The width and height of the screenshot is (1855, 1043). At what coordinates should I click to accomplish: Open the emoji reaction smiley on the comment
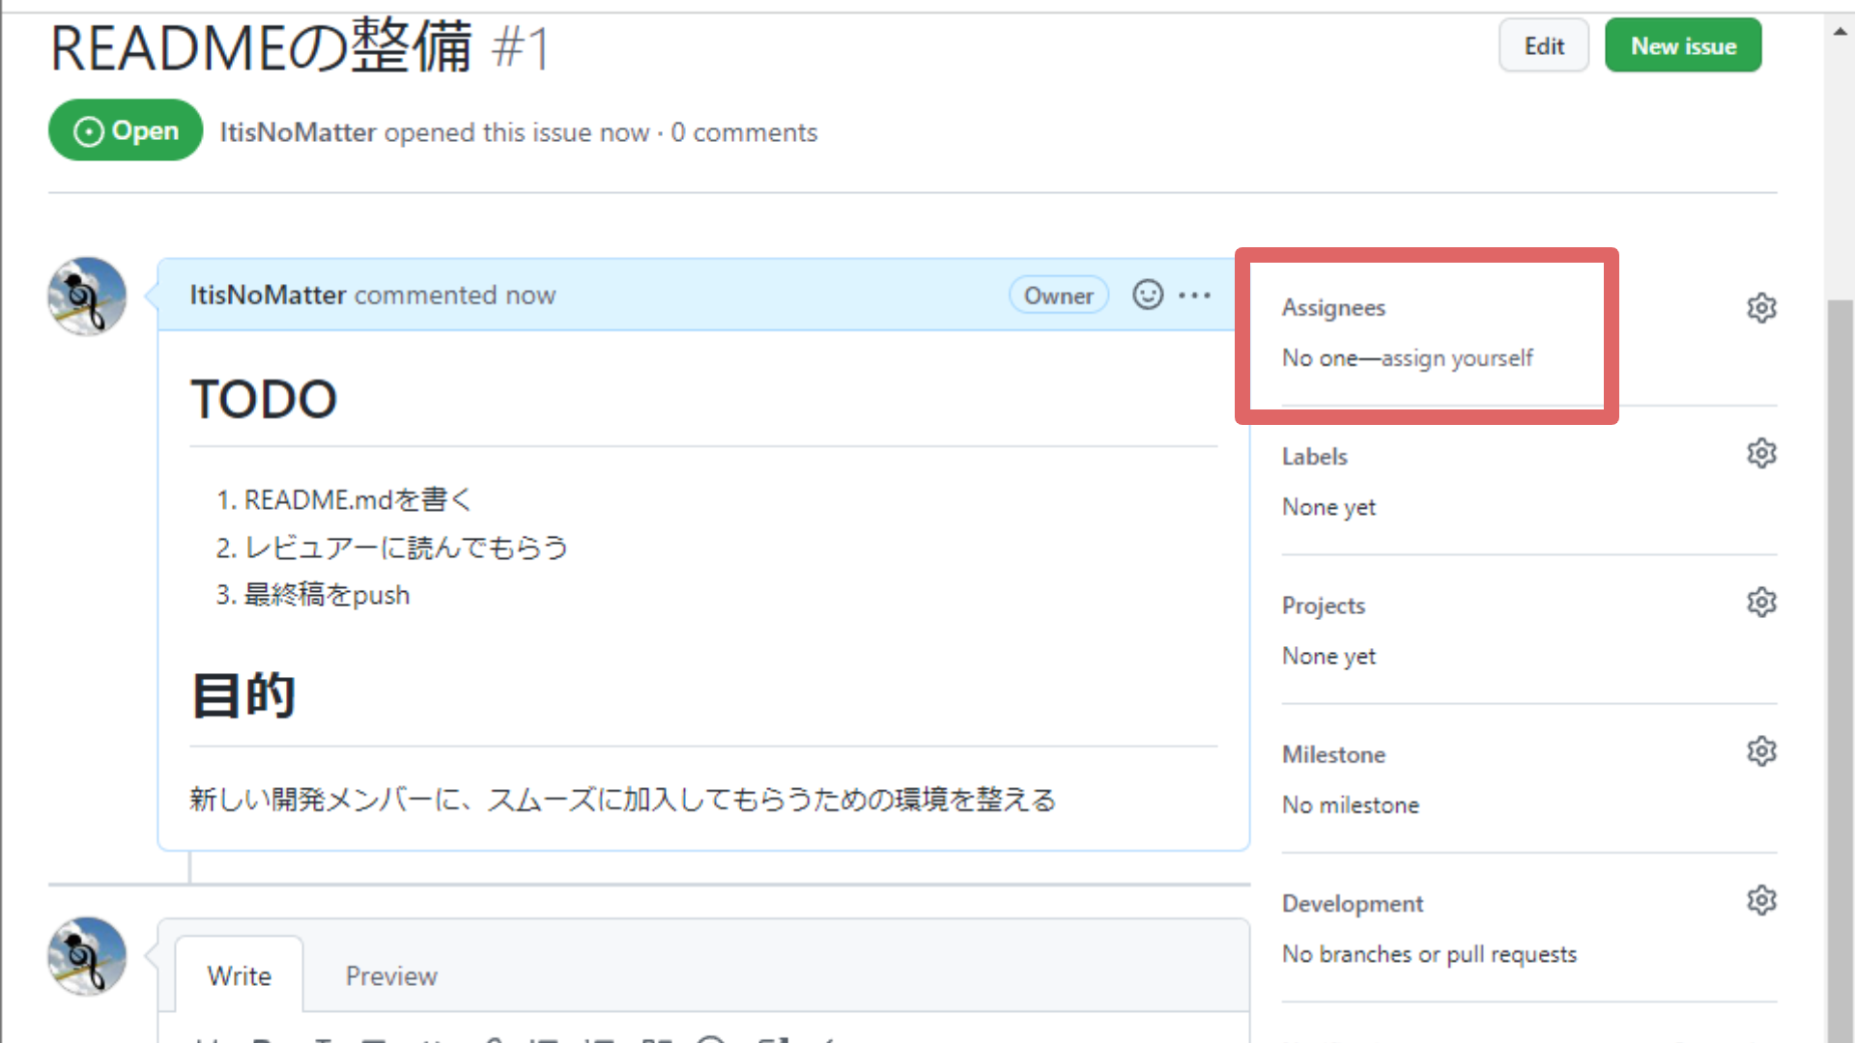click(1147, 295)
